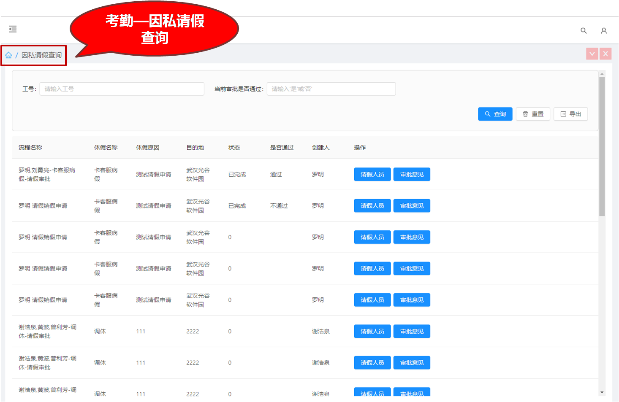619x402 pixels.
Task: Focus the 工号 input field
Action: pyautogui.click(x=122, y=89)
